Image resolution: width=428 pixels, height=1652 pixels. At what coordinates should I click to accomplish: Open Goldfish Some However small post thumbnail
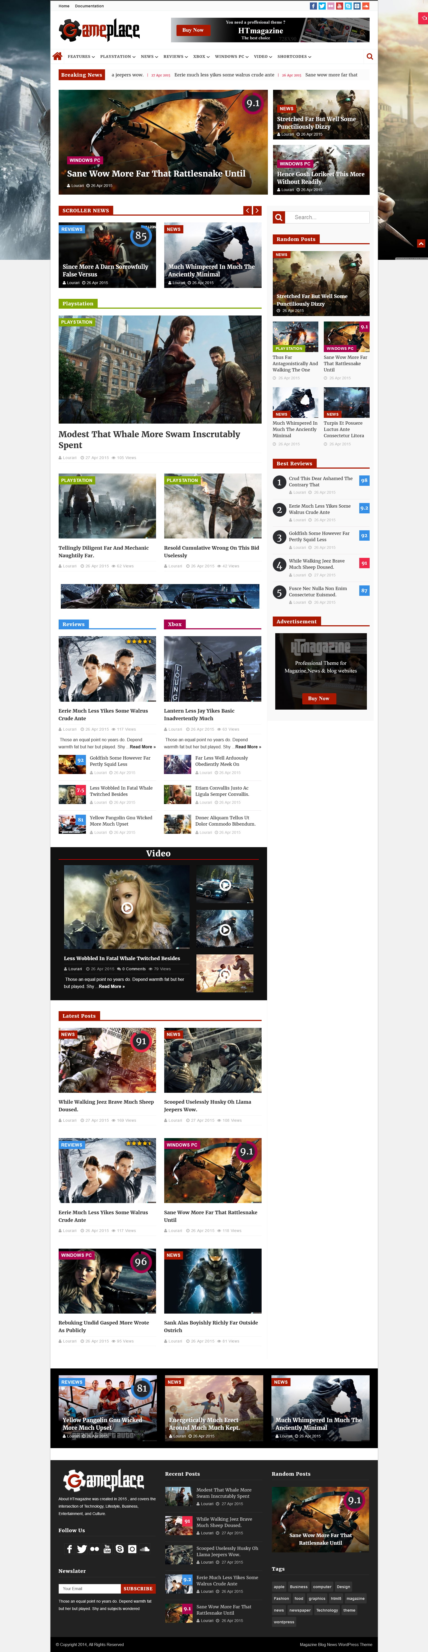point(72,765)
